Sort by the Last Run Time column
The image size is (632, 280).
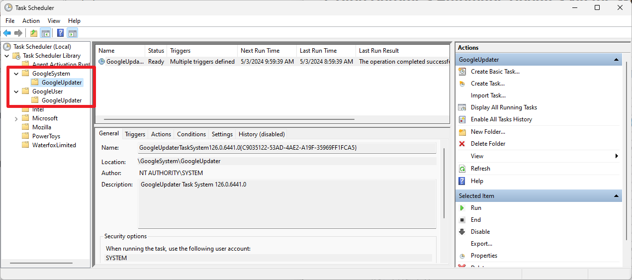326,51
